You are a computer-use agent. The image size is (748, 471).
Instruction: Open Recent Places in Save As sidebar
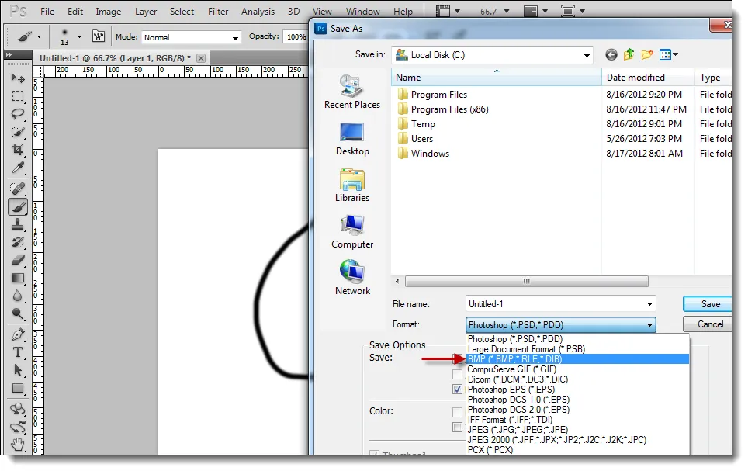pyautogui.click(x=352, y=92)
